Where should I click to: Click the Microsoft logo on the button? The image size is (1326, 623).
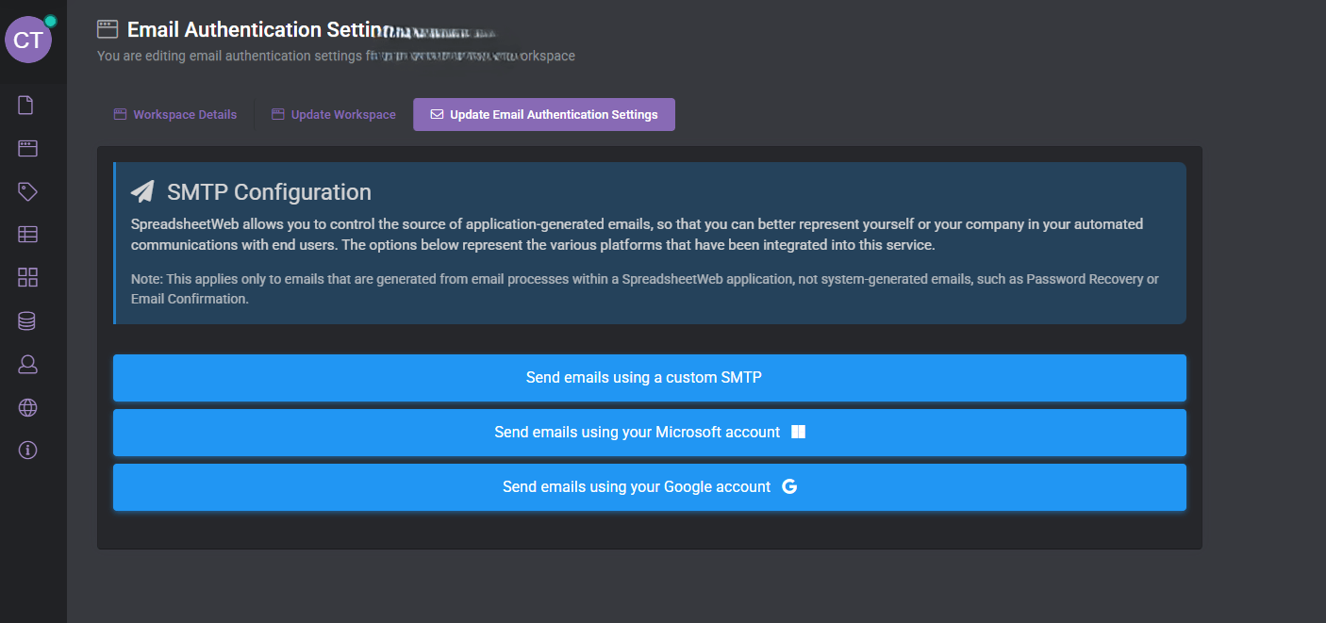click(x=798, y=433)
